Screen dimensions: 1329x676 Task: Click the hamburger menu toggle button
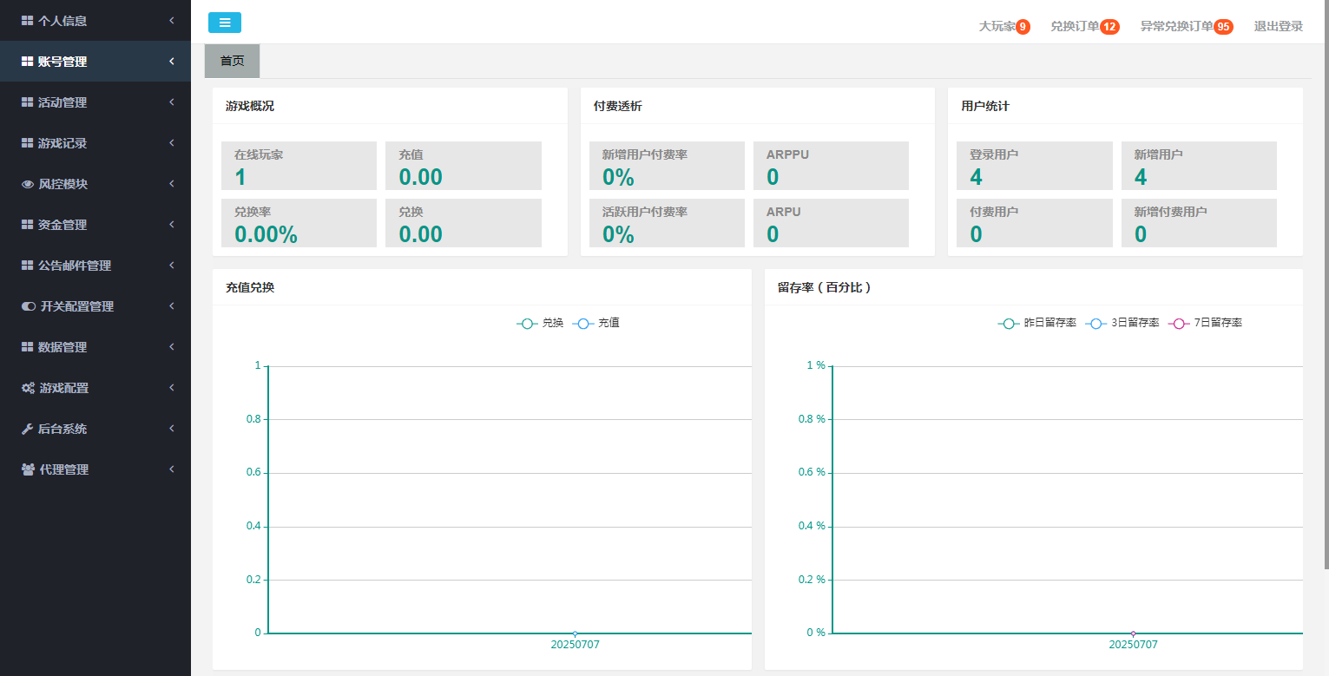coord(224,23)
